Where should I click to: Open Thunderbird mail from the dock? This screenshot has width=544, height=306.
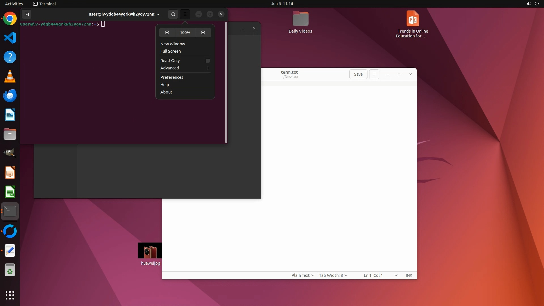coord(10,96)
